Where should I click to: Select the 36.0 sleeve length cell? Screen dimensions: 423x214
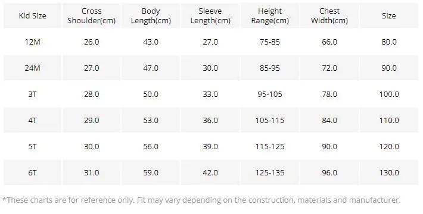[x=210, y=120]
